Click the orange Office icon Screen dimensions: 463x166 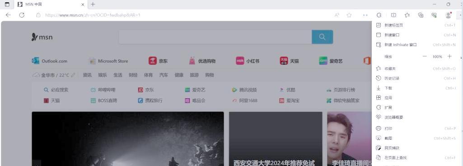tap(367, 61)
